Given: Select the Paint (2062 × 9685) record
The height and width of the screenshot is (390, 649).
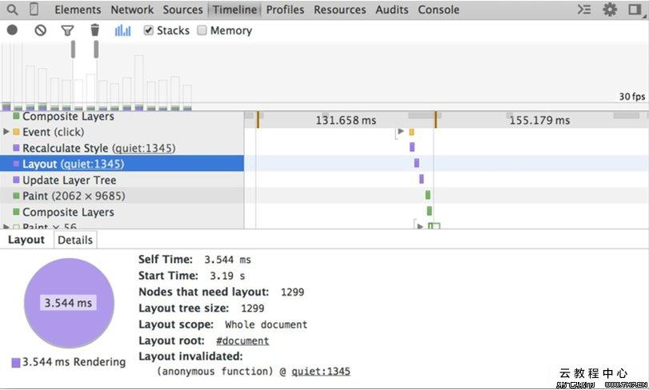Looking at the screenshot, I should [x=74, y=196].
